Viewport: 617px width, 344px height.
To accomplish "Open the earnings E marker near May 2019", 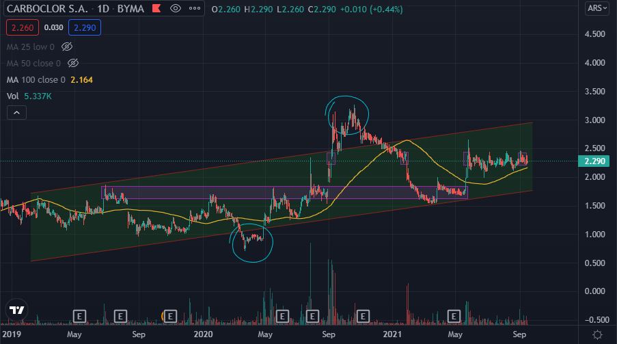I will 79,316.
